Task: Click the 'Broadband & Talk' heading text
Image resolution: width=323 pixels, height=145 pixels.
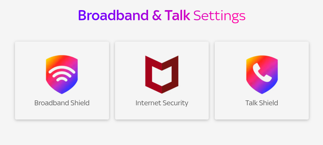Action: click(x=134, y=15)
